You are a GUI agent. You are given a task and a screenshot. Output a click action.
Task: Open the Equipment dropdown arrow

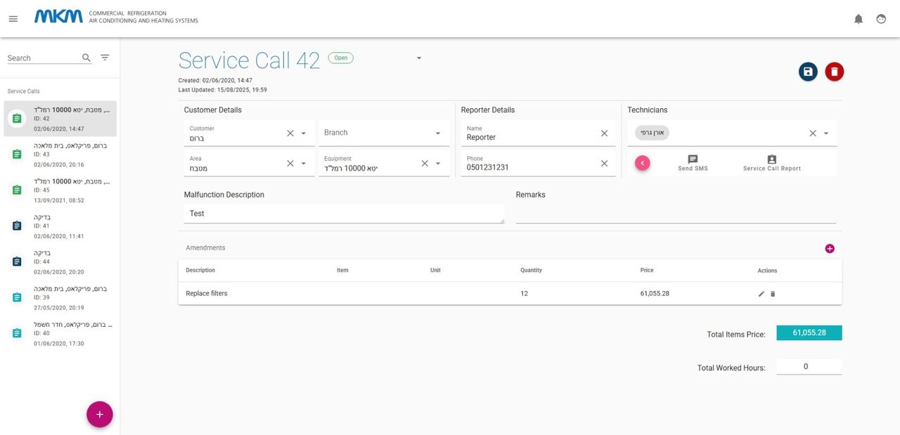pyautogui.click(x=438, y=164)
